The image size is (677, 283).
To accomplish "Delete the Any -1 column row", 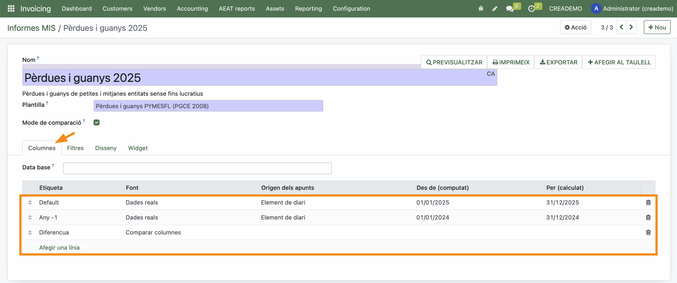I will (648, 218).
